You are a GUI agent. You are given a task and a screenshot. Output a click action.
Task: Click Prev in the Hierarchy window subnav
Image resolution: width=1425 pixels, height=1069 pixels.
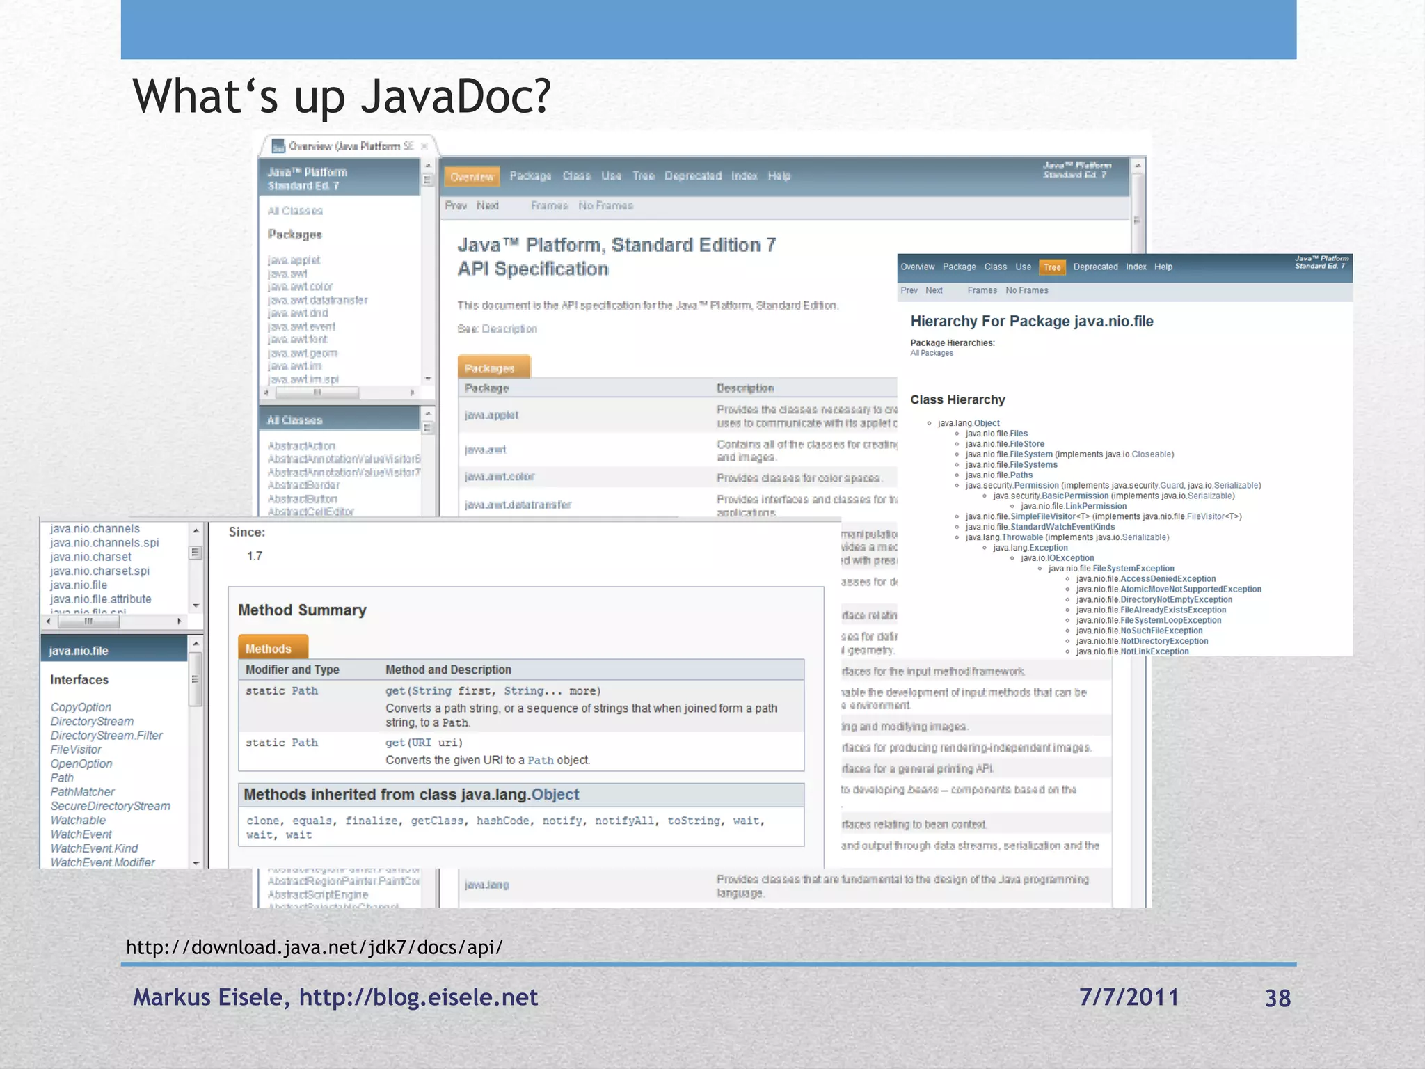tap(909, 290)
